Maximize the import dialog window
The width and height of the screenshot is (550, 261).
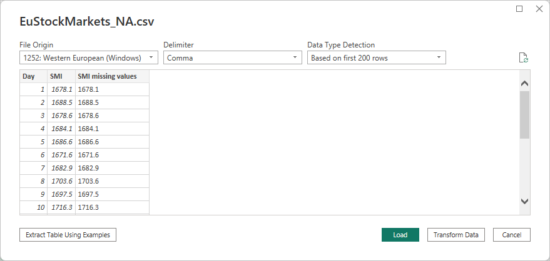pyautogui.click(x=519, y=9)
